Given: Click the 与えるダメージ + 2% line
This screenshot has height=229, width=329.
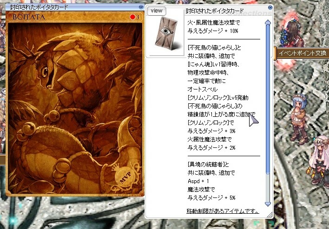Looking at the screenshot, I should point(211,147).
